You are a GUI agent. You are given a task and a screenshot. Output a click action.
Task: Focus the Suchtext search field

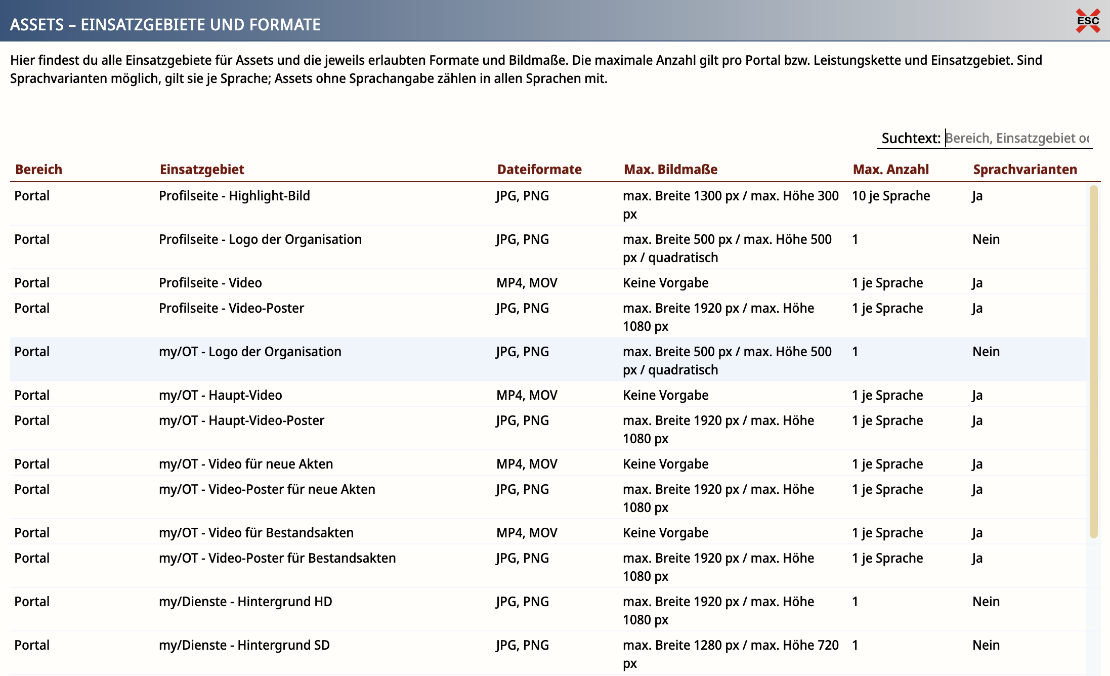click(x=1017, y=138)
